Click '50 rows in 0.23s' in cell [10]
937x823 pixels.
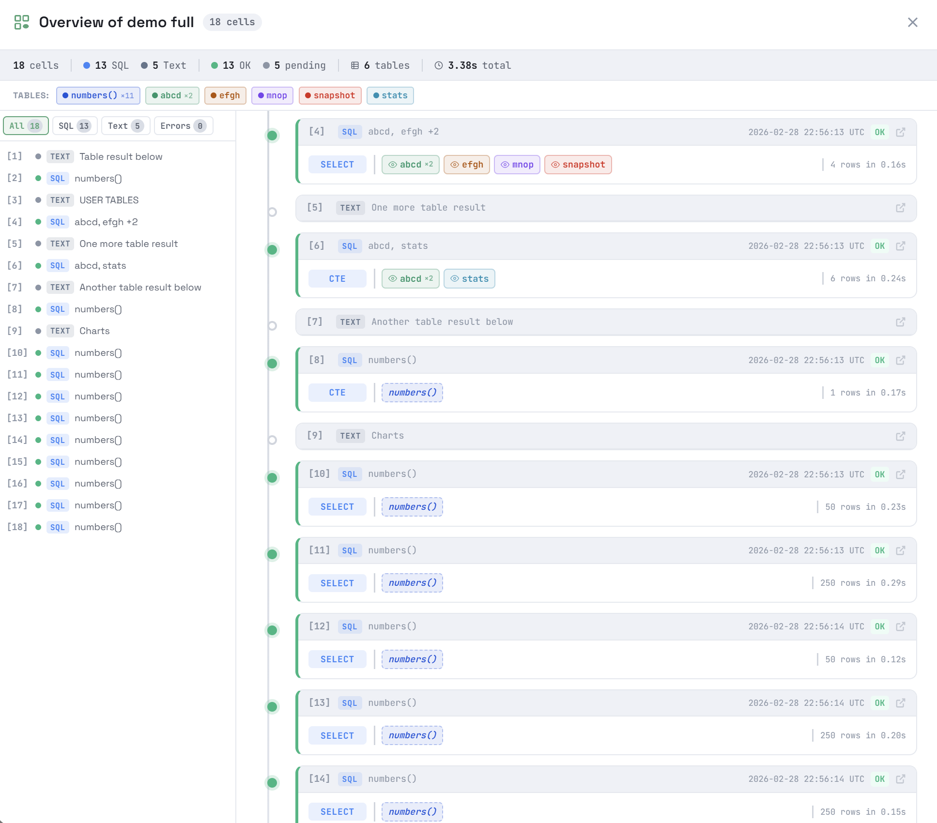(x=865, y=507)
